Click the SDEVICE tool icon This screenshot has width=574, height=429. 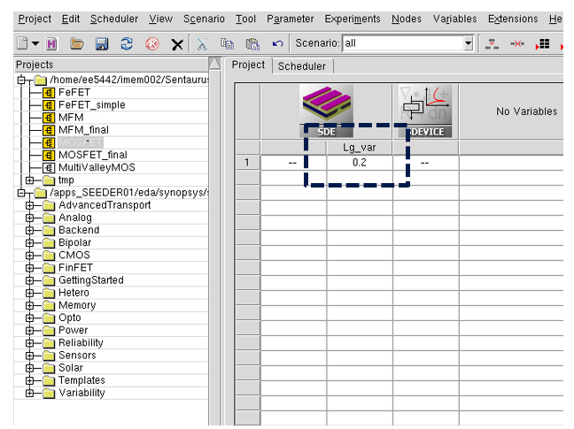(x=425, y=111)
